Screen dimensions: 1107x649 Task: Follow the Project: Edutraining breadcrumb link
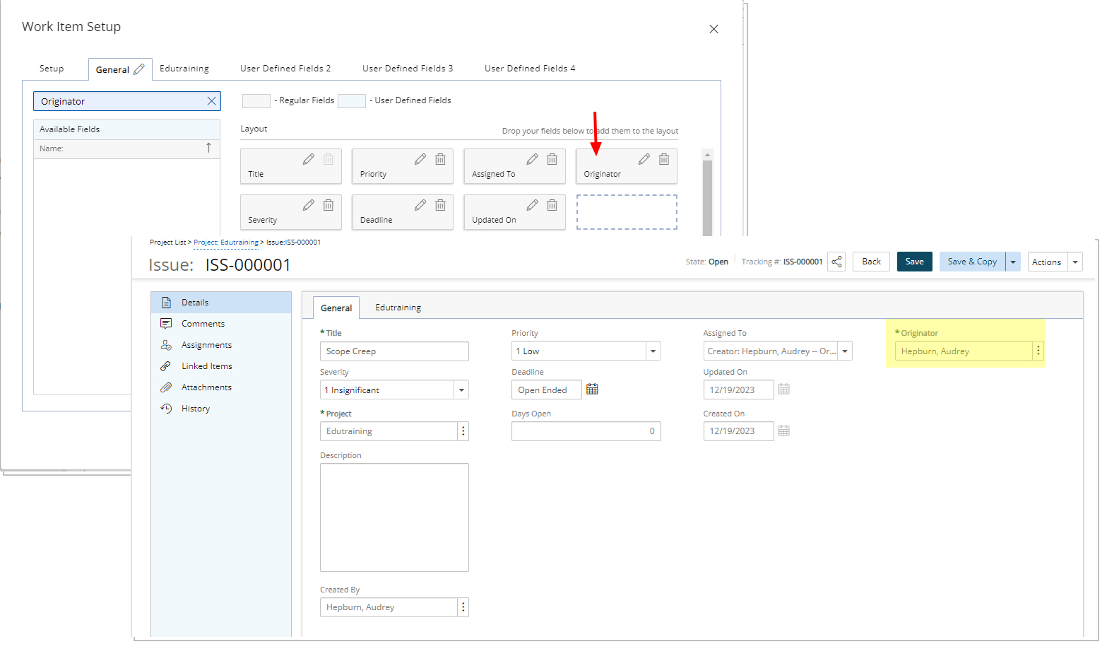(226, 242)
